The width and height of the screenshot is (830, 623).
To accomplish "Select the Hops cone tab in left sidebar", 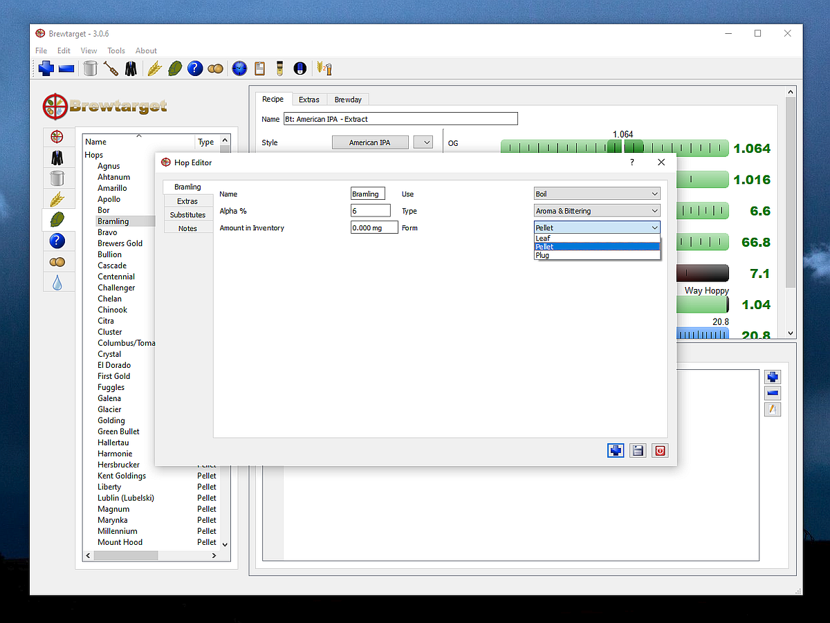I will point(57,220).
